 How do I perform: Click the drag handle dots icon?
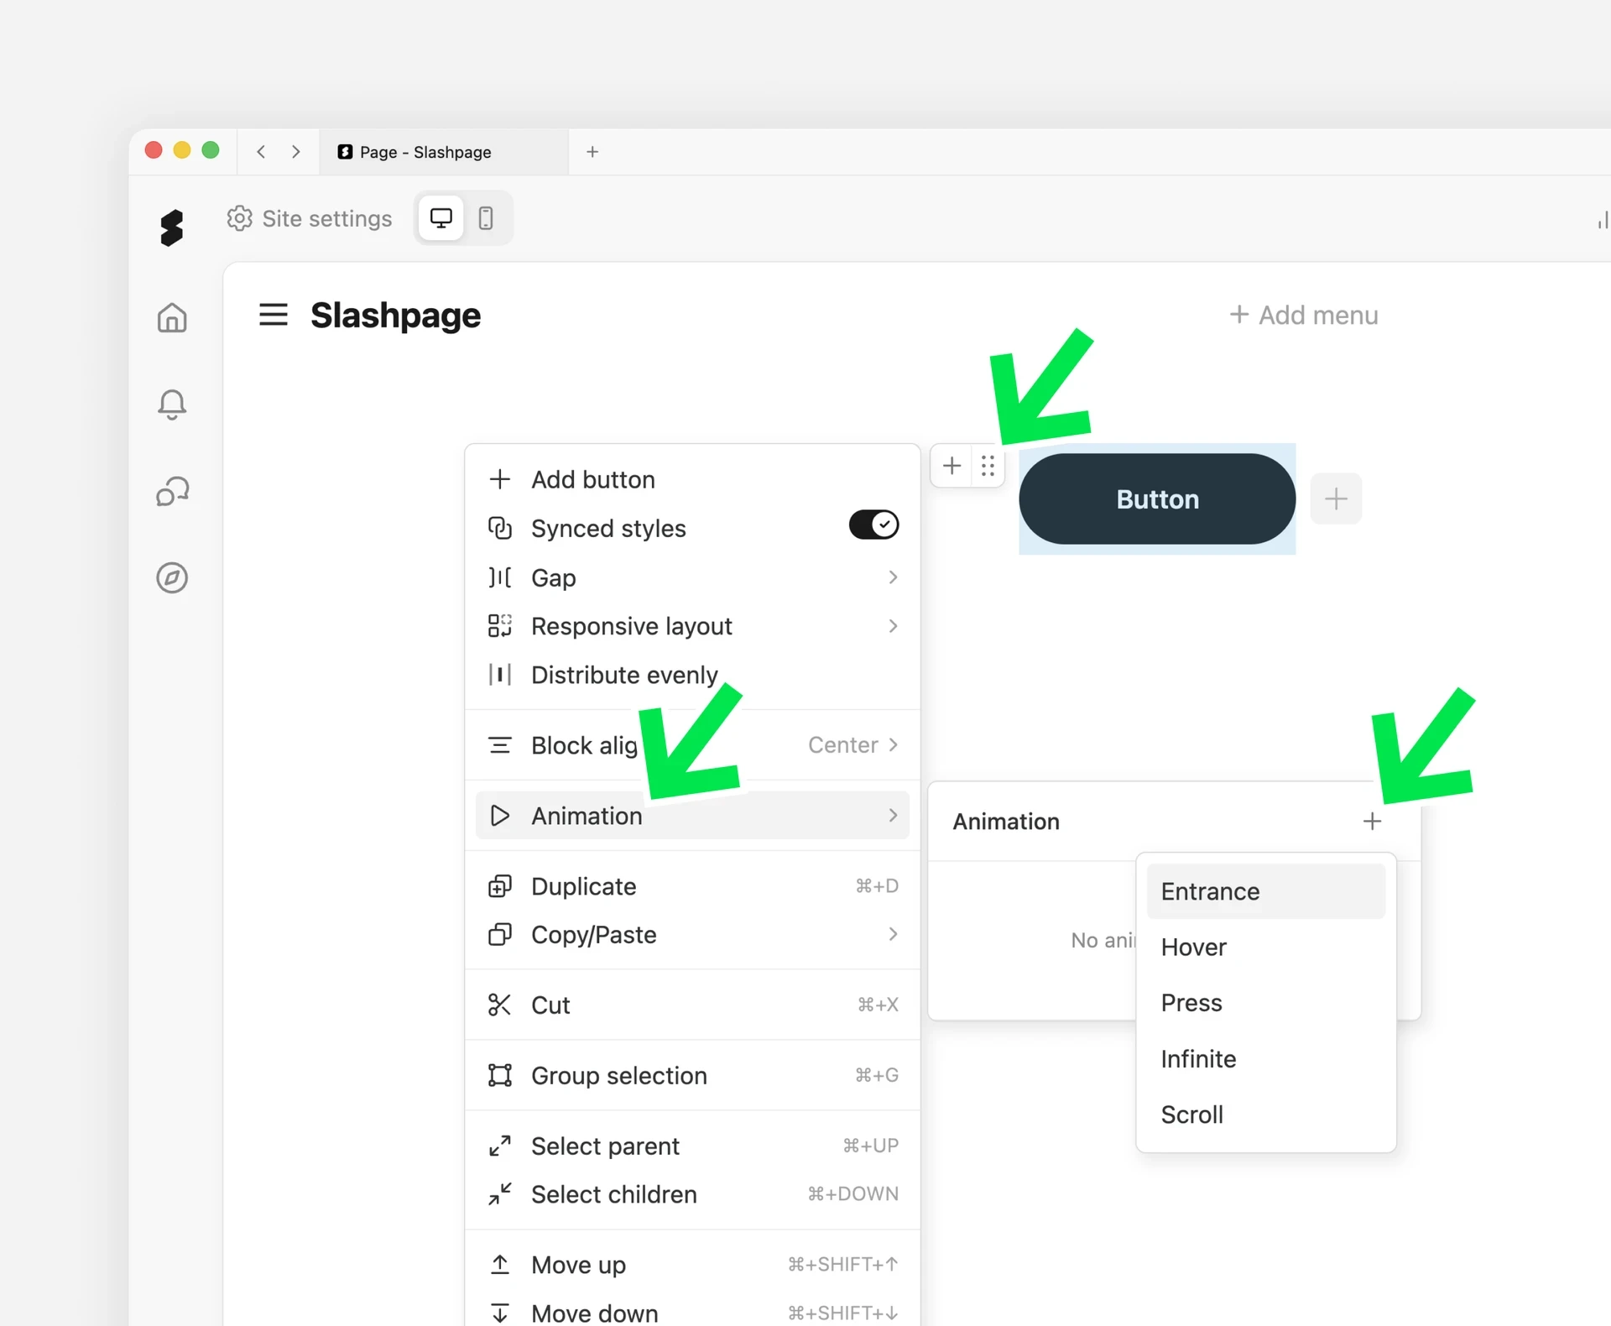pos(988,466)
